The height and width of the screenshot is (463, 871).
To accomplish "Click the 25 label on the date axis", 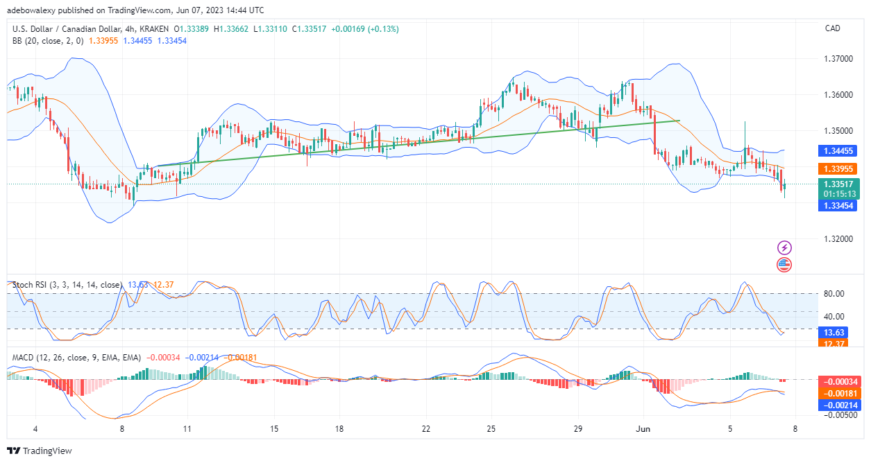I will coord(491,429).
